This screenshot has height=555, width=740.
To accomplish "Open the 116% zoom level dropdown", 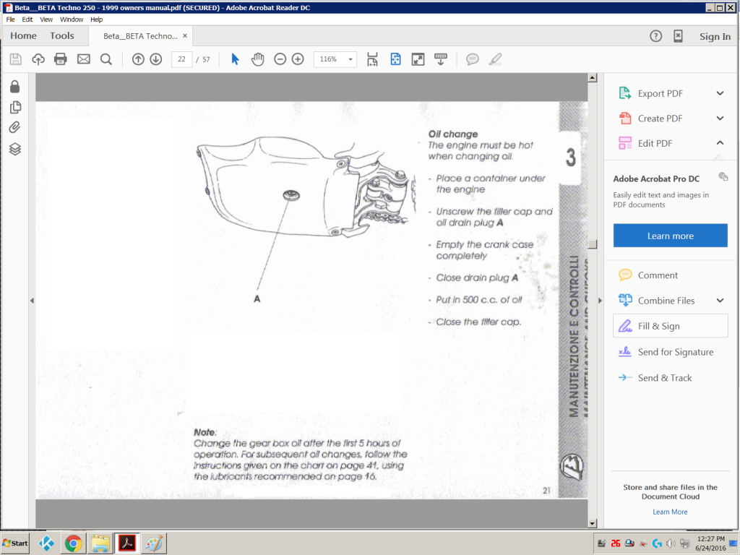I will click(335, 59).
